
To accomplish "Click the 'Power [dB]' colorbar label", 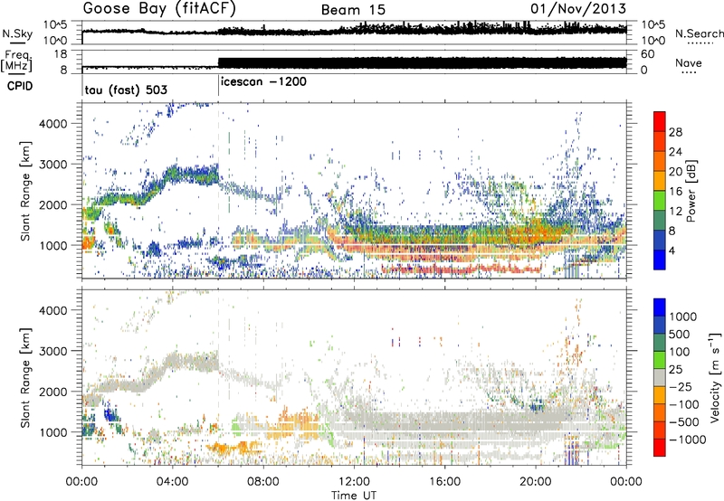I will 691,191.
